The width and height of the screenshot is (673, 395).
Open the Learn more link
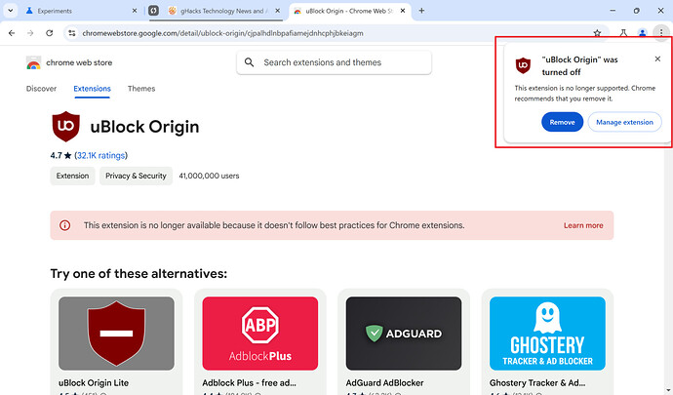click(582, 225)
